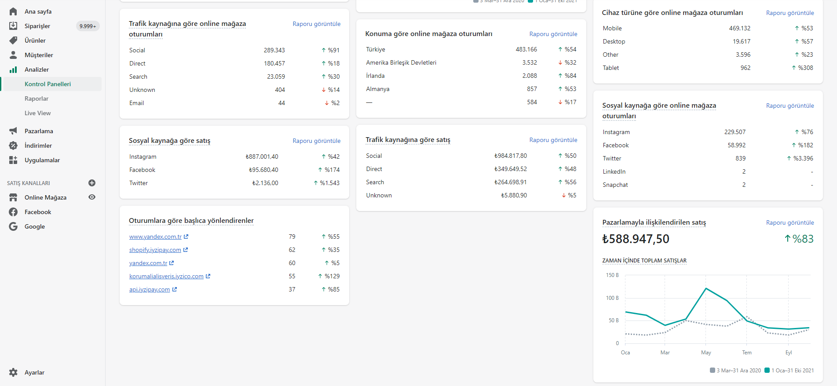Click external link icon next to www.yandex.com.tr
The height and width of the screenshot is (386, 837).
[186, 237]
